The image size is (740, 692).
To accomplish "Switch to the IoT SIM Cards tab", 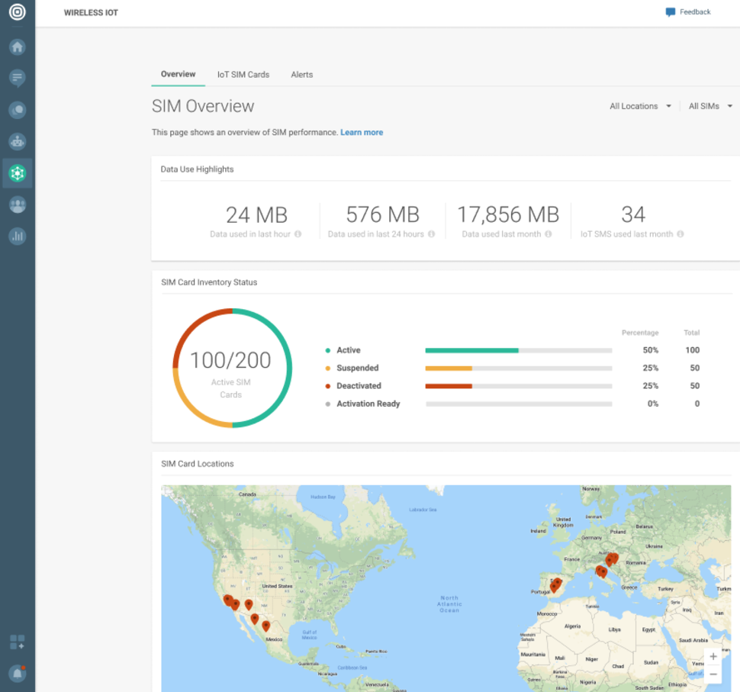I will (243, 75).
